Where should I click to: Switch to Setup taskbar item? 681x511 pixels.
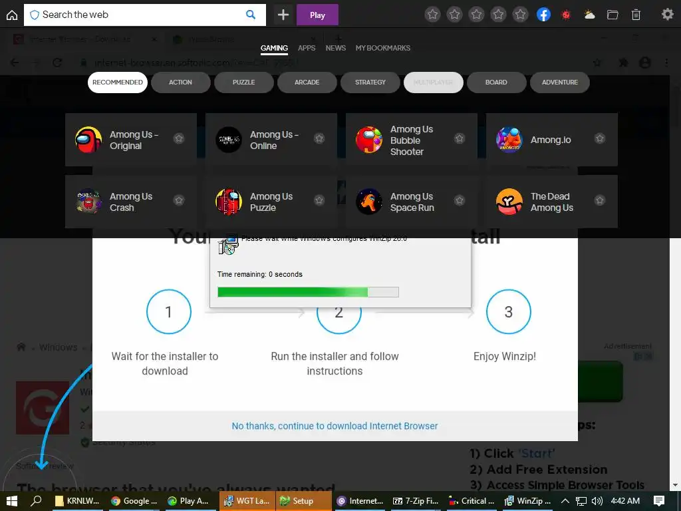click(x=303, y=501)
